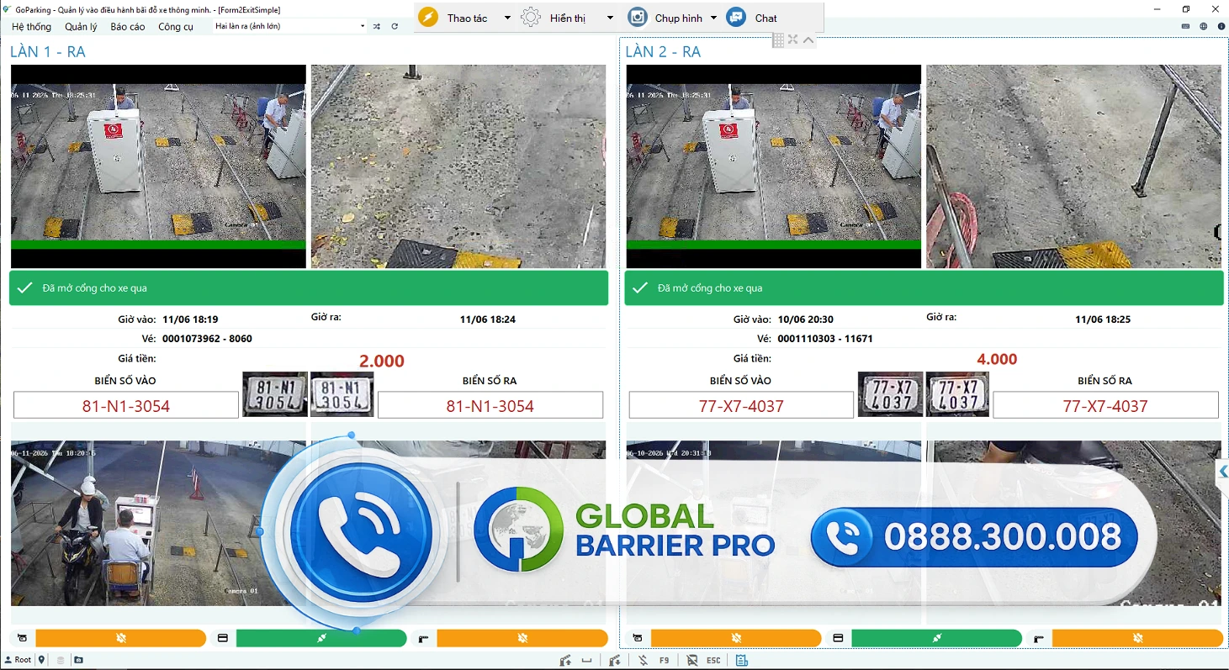Click the Làn 2 ticket number 0001110303 - 11671

pyautogui.click(x=825, y=339)
